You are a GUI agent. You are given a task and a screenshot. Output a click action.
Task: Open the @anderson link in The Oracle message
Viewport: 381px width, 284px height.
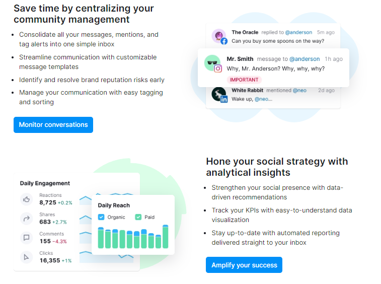pos(298,32)
